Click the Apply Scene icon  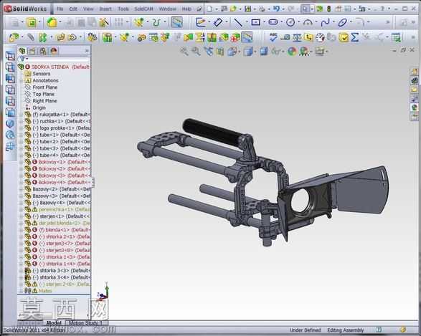[304, 51]
